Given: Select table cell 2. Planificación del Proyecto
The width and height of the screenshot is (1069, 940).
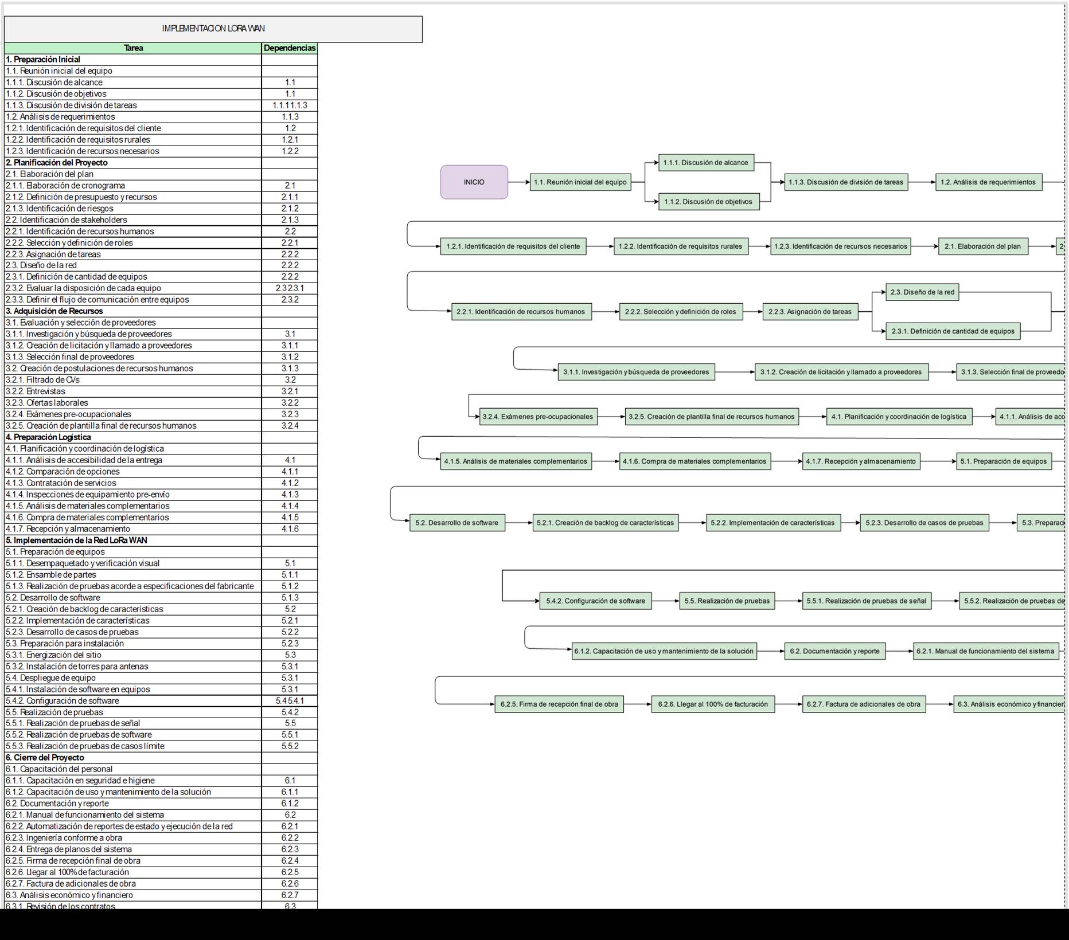Looking at the screenshot, I should pos(132,163).
